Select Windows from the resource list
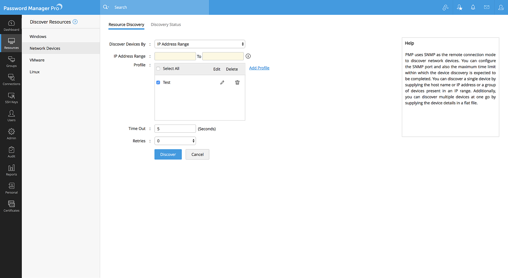Viewport: 508px width, 278px height. (38, 36)
